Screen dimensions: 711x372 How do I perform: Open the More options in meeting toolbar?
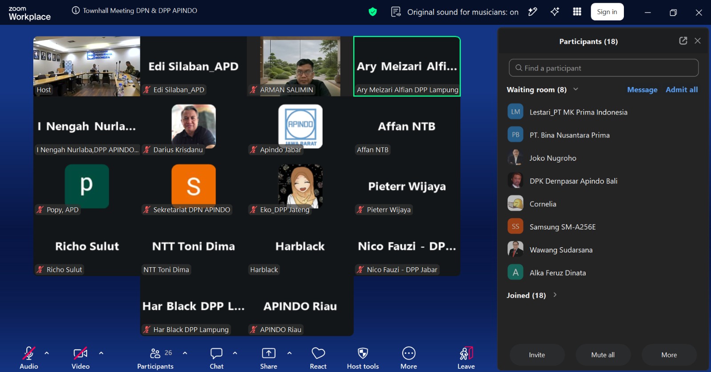pyautogui.click(x=409, y=358)
